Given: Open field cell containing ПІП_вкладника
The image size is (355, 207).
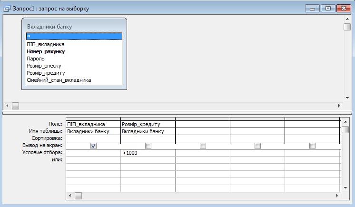Looking at the screenshot, I should (93, 124).
